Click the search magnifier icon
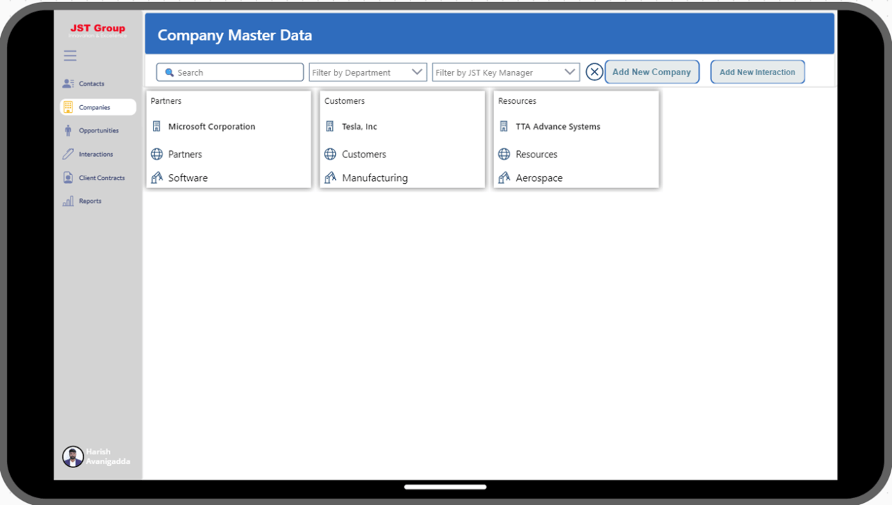Image resolution: width=892 pixels, height=505 pixels. [x=169, y=72]
